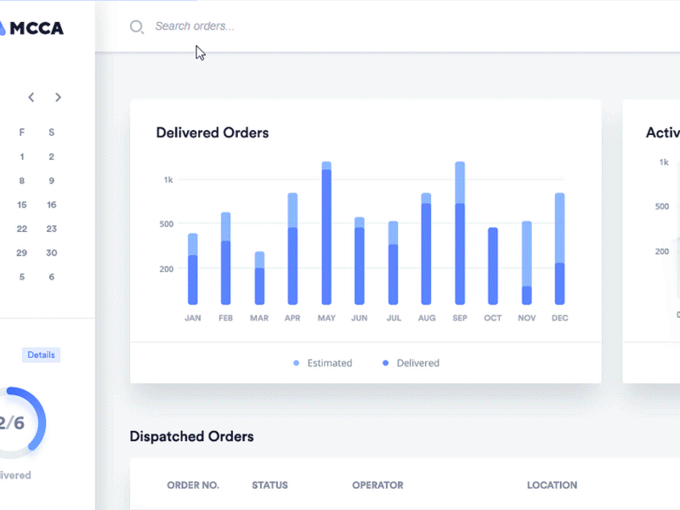Click the Dispatched Orders heading

pos(192,436)
